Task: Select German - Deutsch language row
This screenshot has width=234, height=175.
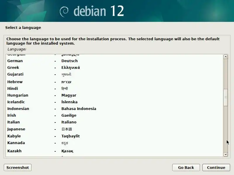Action: pyautogui.click(x=115, y=61)
